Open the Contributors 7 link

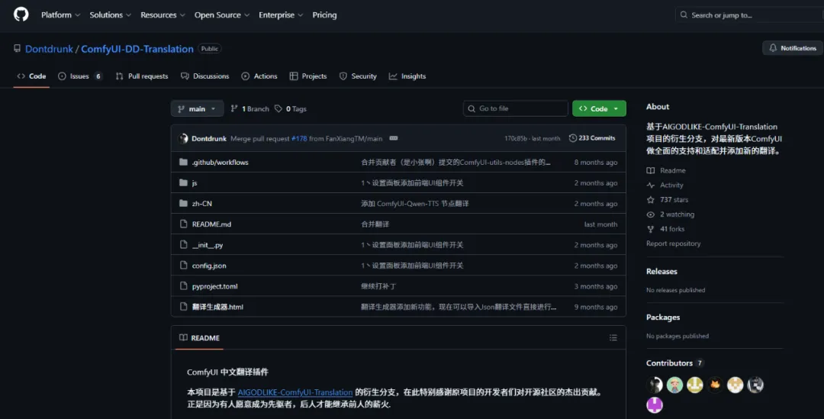(x=674, y=363)
